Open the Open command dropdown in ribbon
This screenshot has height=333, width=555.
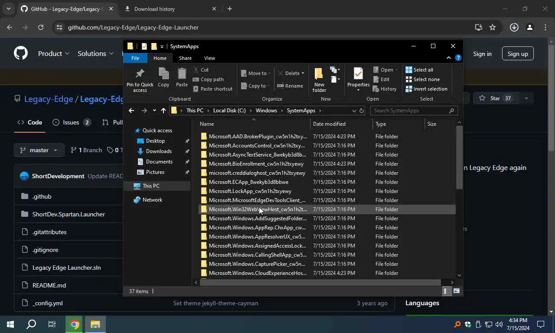pos(396,70)
